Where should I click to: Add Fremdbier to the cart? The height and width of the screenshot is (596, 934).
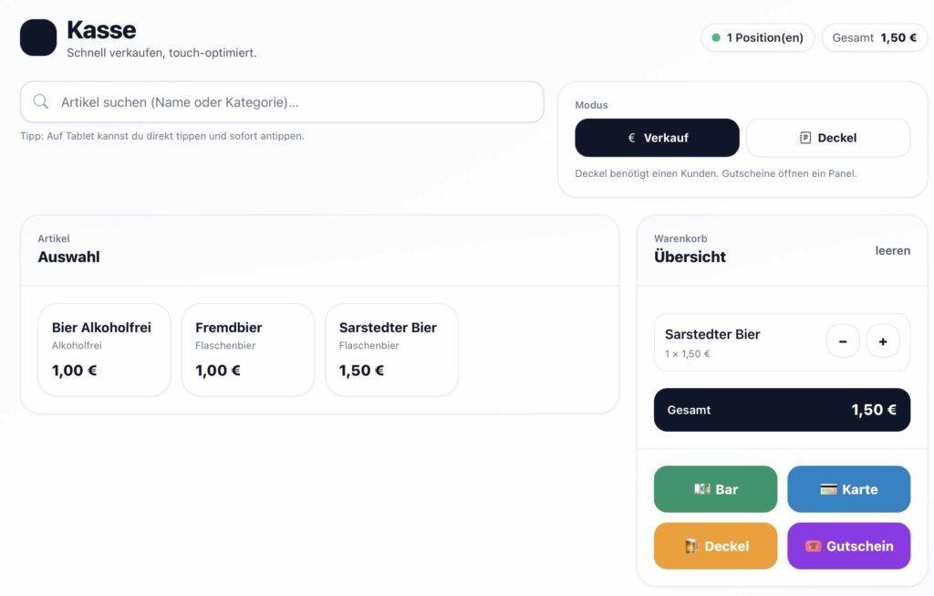[248, 350]
